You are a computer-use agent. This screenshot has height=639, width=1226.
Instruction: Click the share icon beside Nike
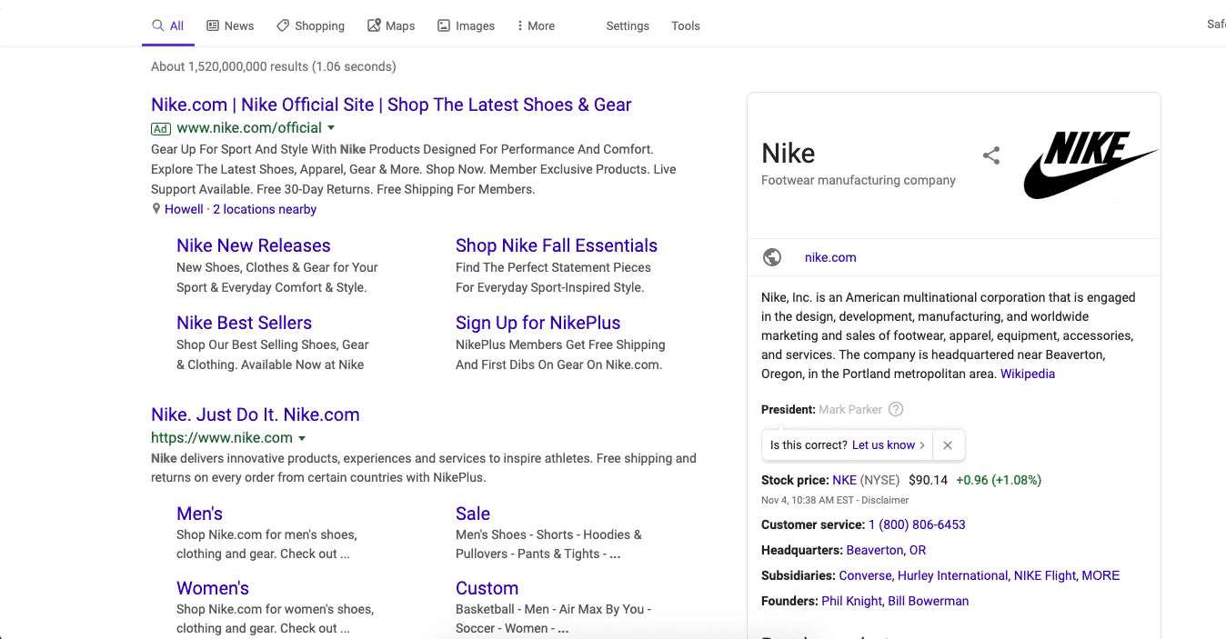pyautogui.click(x=991, y=155)
